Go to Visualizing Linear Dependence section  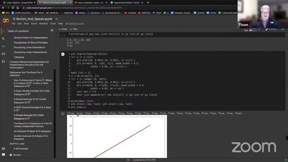click(x=29, y=47)
